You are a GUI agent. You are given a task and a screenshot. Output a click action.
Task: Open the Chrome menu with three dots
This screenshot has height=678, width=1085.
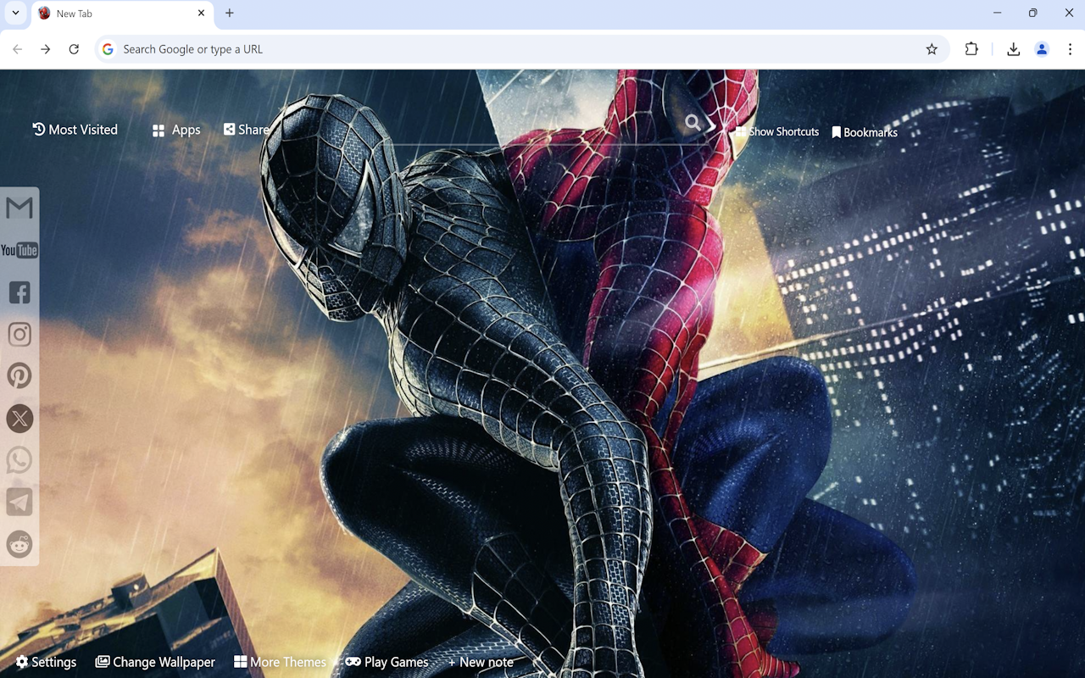[1070, 49]
